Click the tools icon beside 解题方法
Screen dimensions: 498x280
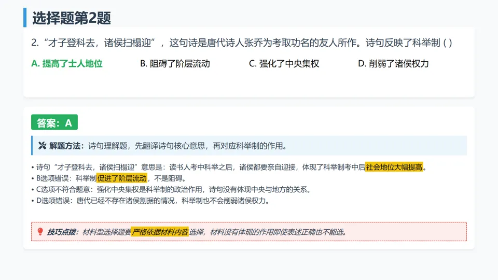point(42,146)
